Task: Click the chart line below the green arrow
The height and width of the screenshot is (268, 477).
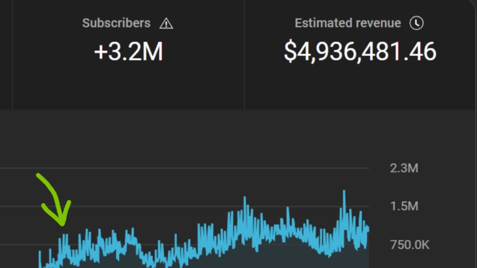Action: 64,236
